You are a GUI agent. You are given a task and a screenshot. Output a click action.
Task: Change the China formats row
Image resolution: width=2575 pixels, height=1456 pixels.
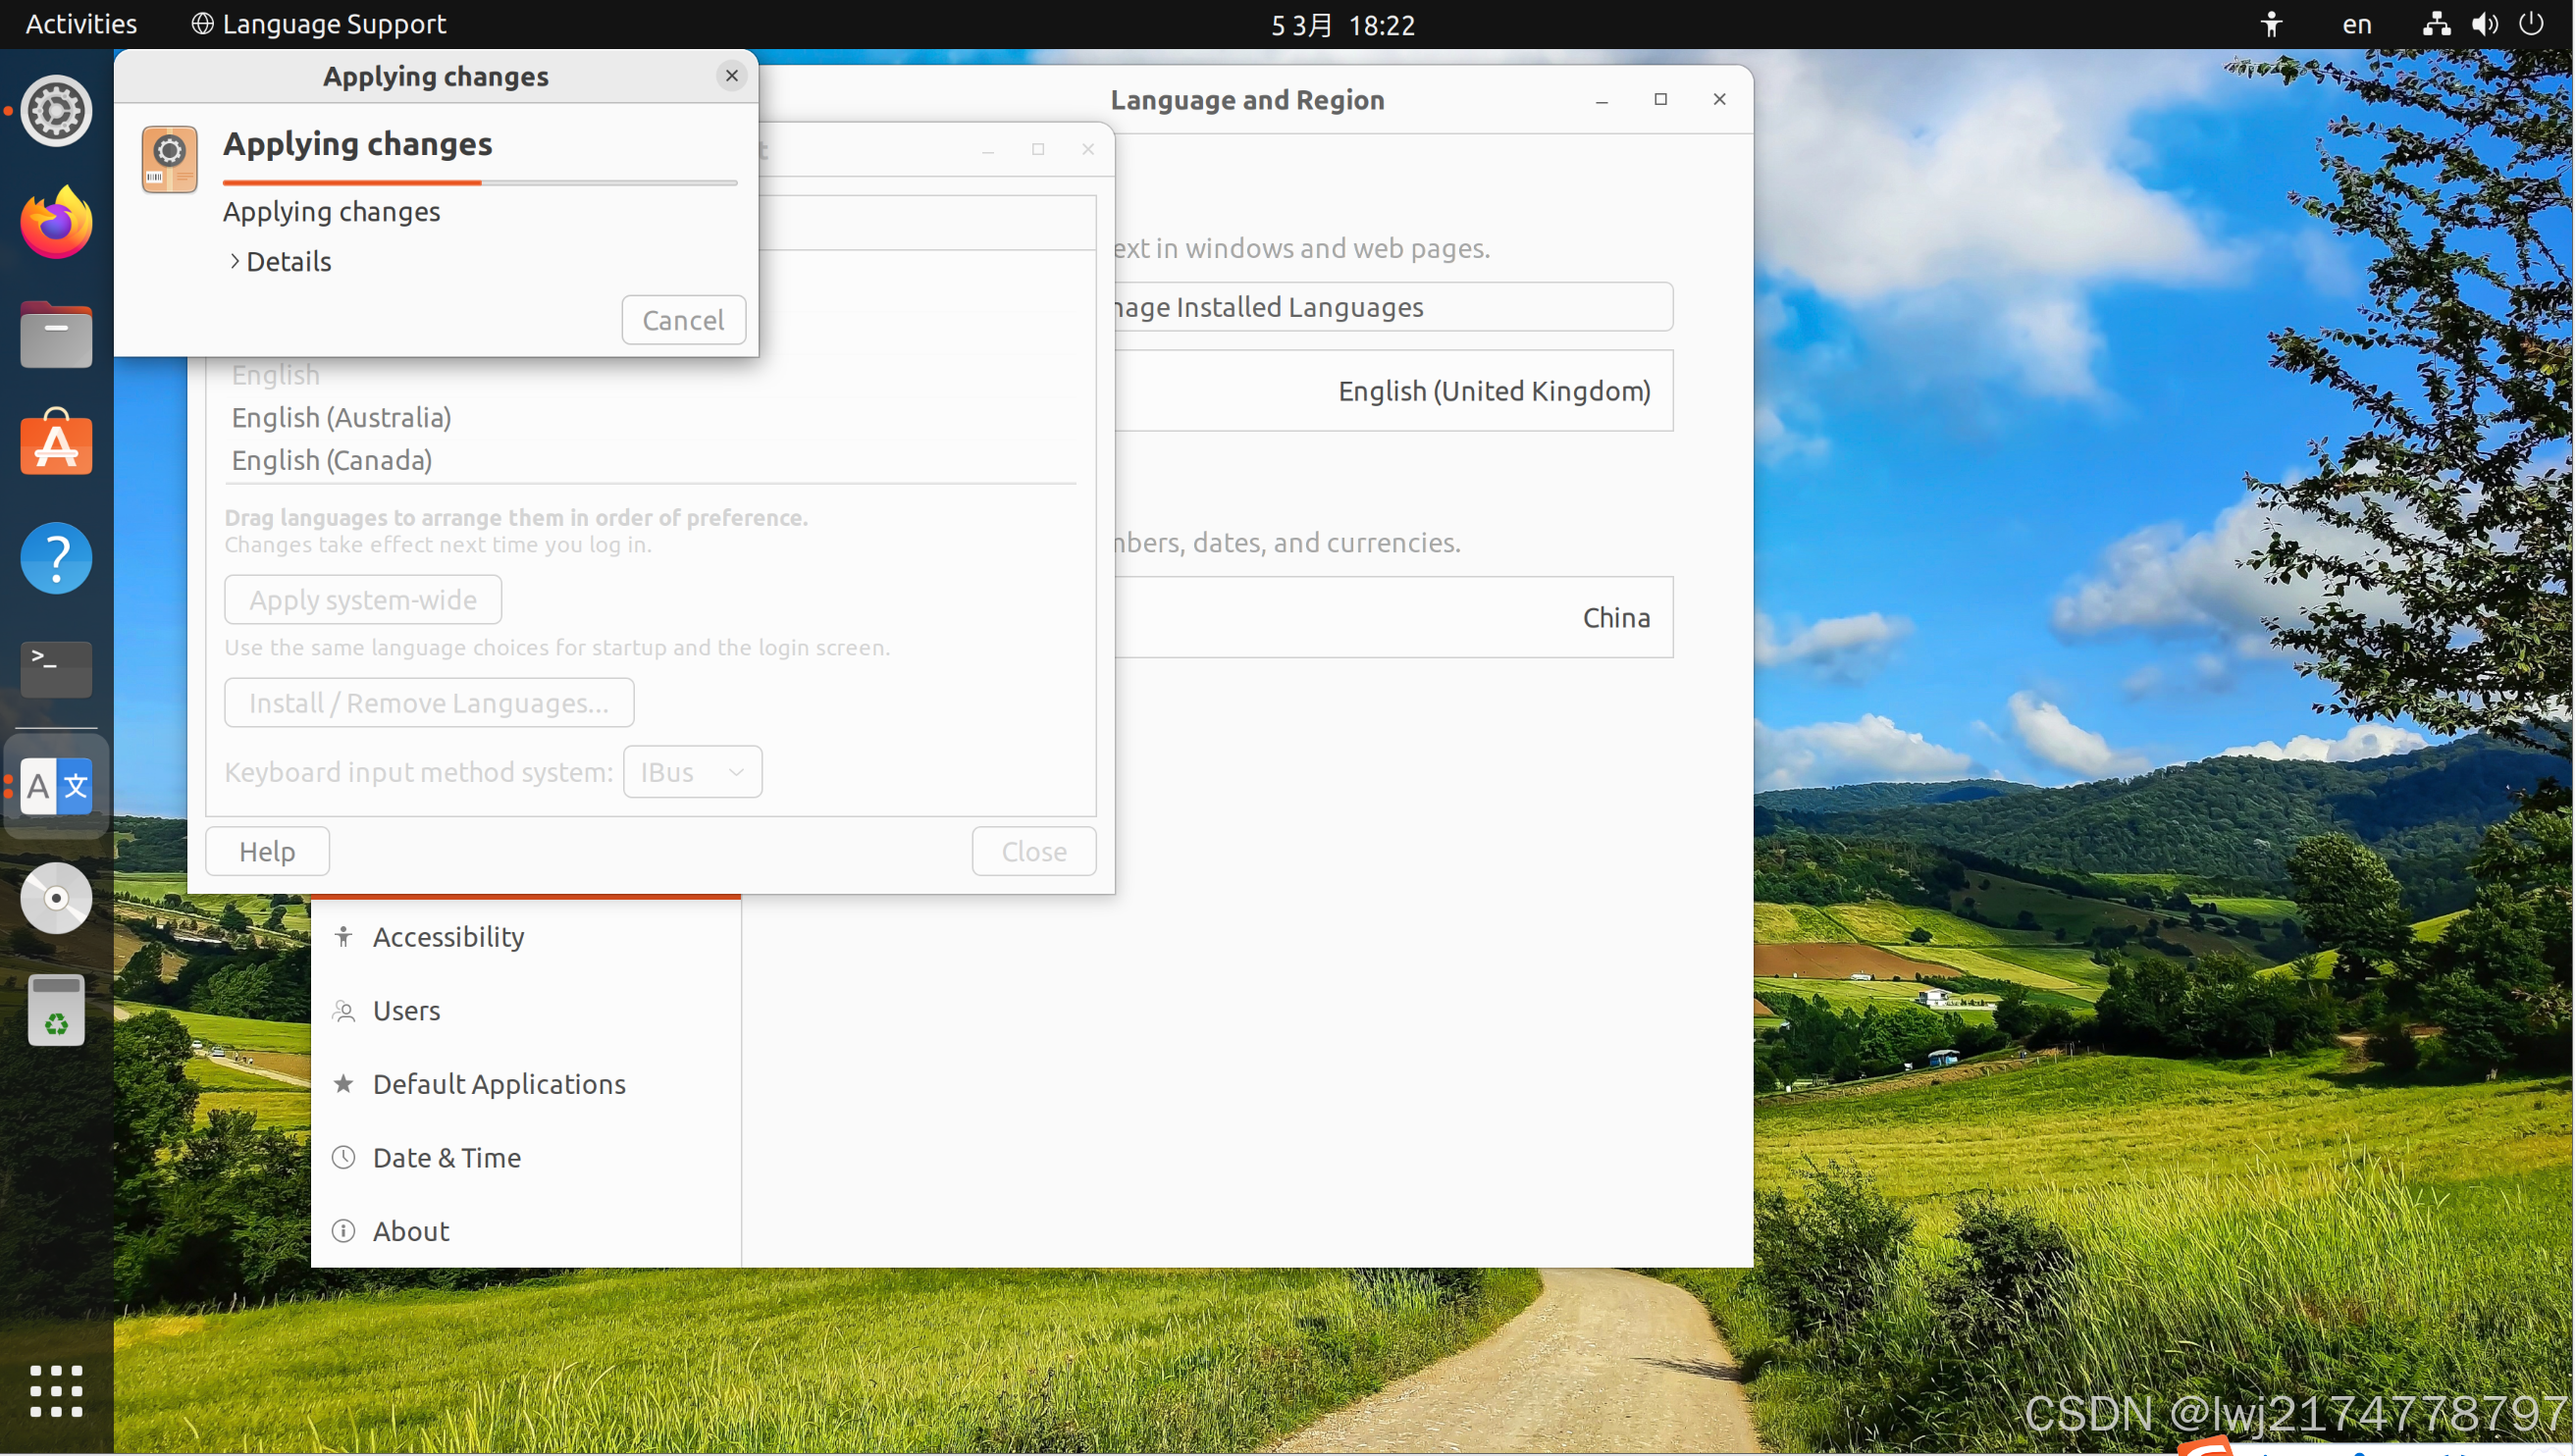pos(1394,617)
